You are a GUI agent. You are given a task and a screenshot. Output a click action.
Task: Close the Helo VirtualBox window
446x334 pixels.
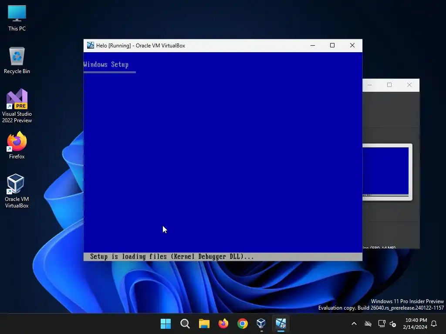[352, 45]
